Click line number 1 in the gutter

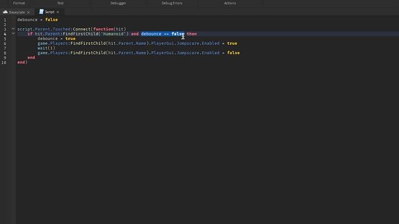(5, 20)
